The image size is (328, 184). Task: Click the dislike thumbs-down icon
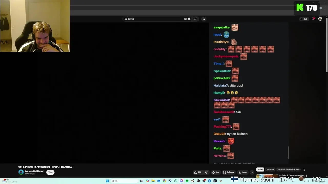click(x=206, y=172)
